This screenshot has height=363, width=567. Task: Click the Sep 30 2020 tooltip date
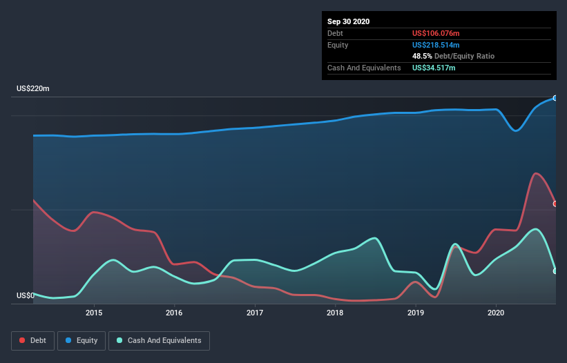click(349, 21)
